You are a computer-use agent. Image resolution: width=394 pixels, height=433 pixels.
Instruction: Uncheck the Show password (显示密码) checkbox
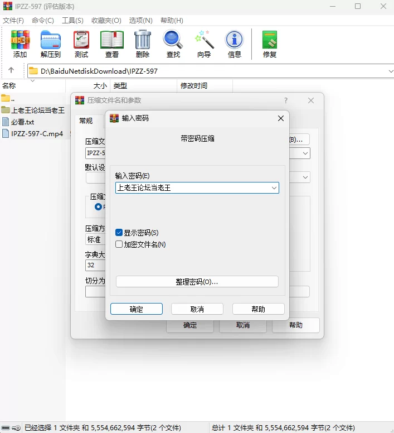119,233
